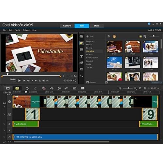Expand the Options panel chevron
Image resolution: width=163 pixels, height=163 pixels.
[x=161, y=82]
